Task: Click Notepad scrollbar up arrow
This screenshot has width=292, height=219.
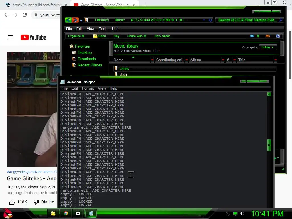Action: coord(269,94)
